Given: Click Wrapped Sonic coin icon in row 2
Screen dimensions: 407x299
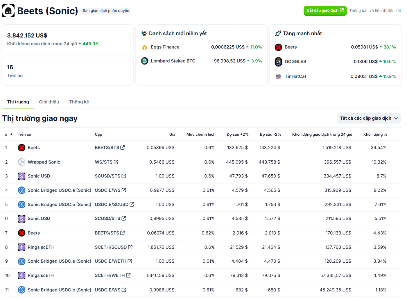Looking at the screenshot, I should (x=21, y=162).
